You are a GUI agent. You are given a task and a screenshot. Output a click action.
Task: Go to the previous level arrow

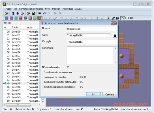click(x=13, y=13)
